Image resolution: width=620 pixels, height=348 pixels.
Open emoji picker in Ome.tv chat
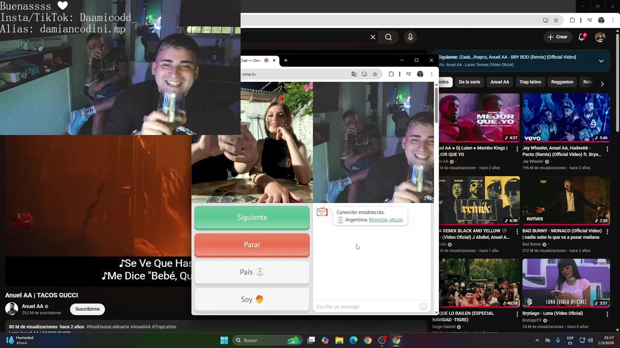[x=423, y=306]
